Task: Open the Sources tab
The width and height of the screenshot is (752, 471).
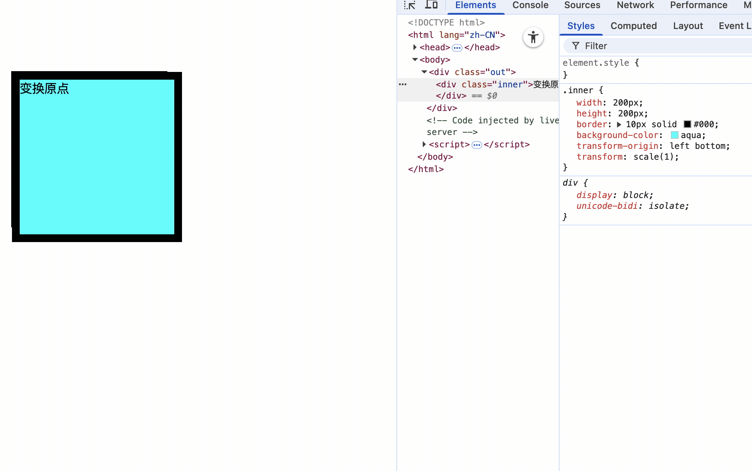Action: (582, 5)
